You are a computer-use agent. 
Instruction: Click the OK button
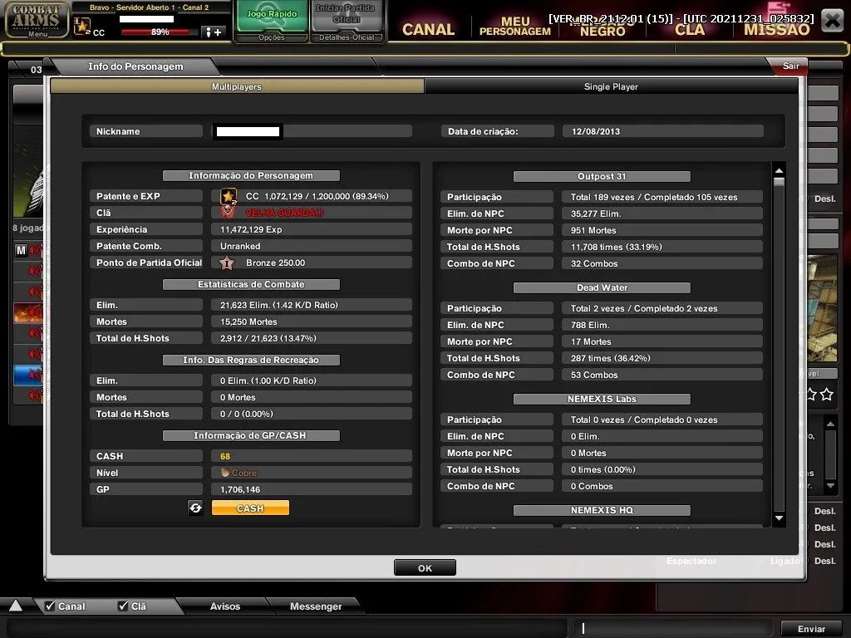(x=425, y=568)
